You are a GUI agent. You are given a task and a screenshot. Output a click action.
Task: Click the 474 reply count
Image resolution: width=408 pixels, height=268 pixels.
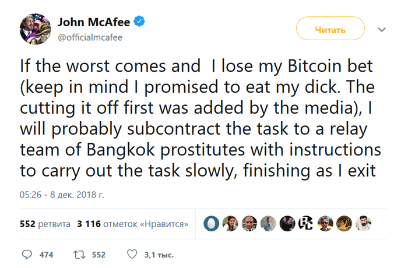[x=46, y=255]
